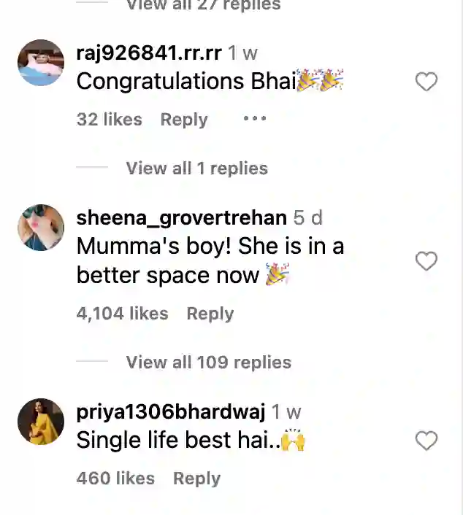This screenshot has height=515, width=463.
Task: Expand View all 27 replies
Action: (x=202, y=6)
